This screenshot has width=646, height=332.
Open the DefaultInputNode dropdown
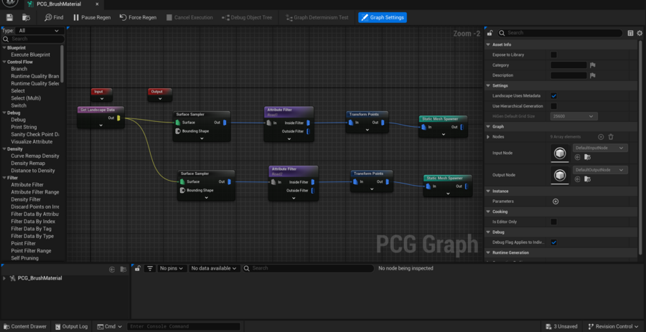point(600,148)
